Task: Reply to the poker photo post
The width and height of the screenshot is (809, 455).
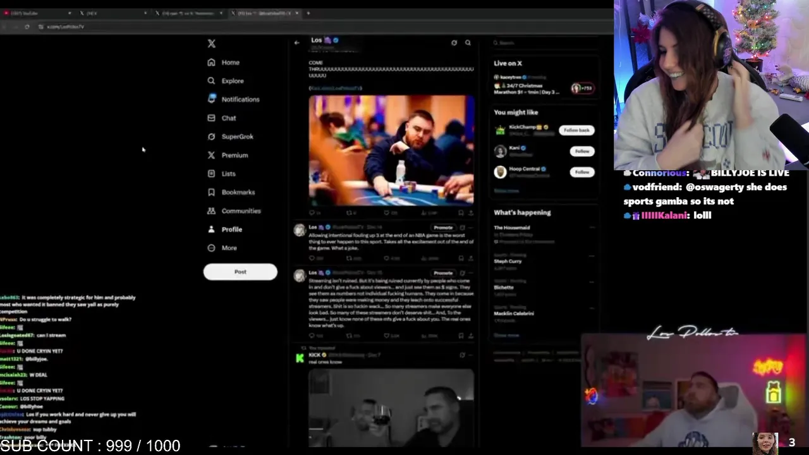Action: [312, 214]
